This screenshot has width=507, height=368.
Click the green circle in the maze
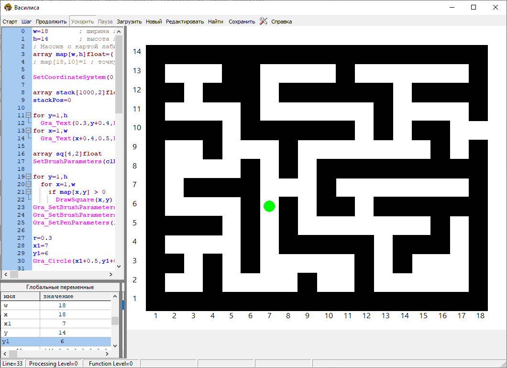coord(269,206)
